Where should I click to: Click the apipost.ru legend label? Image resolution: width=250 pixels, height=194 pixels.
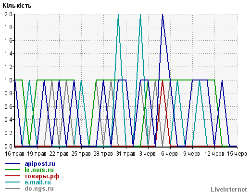(x=40, y=164)
